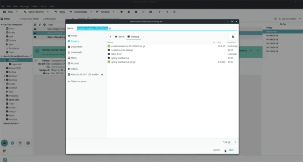The image size is (303, 162).
Task: Click Send / Receive in the Evolution toolbar
Action: 34,12
